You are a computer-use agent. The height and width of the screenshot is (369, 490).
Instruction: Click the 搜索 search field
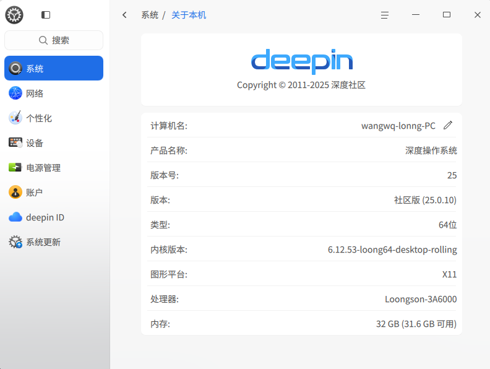pyautogui.click(x=54, y=40)
